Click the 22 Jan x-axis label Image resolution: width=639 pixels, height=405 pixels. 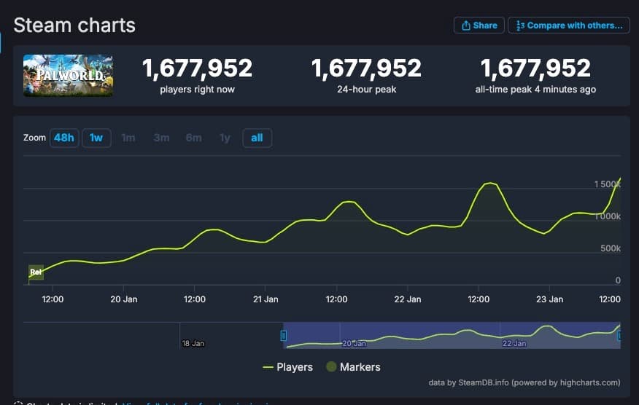[408, 299]
